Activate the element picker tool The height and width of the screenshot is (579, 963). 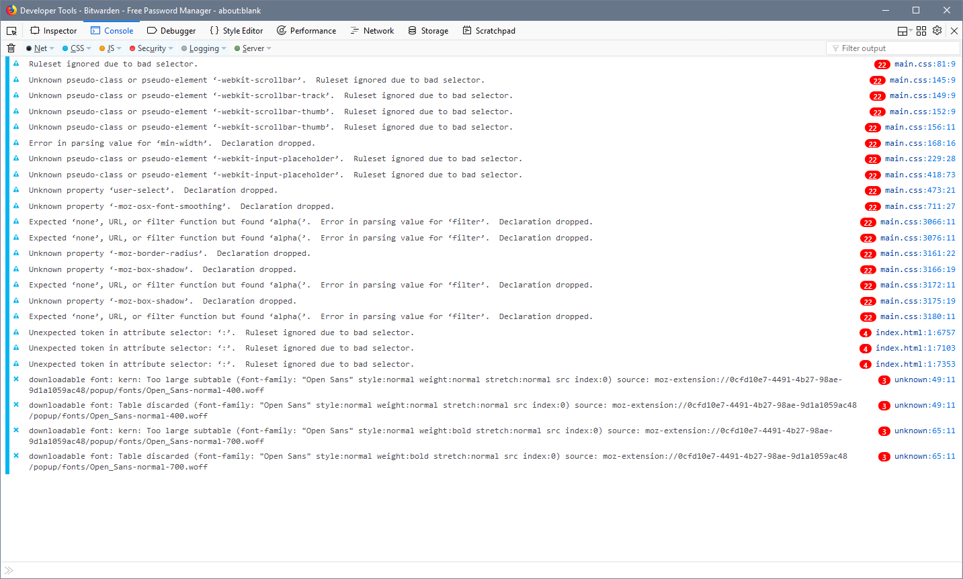click(x=11, y=30)
